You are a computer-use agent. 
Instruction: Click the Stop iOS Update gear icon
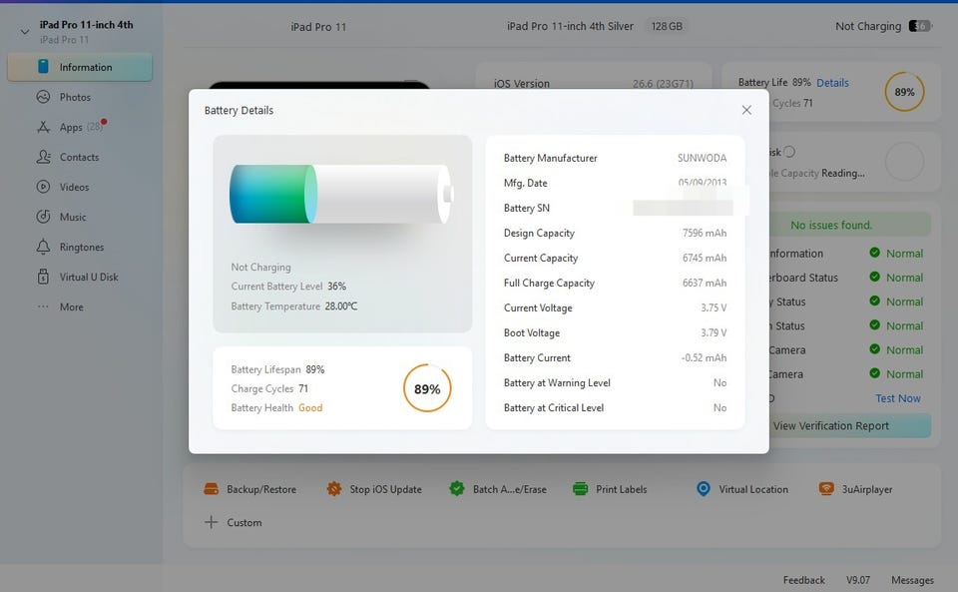click(333, 489)
